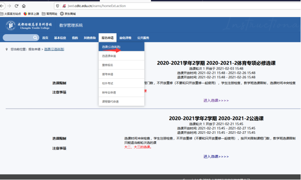Screen dimensions: 301x180
Task: Click the breadcrumb link 选课(公选体选)
Action: coord(54,49)
